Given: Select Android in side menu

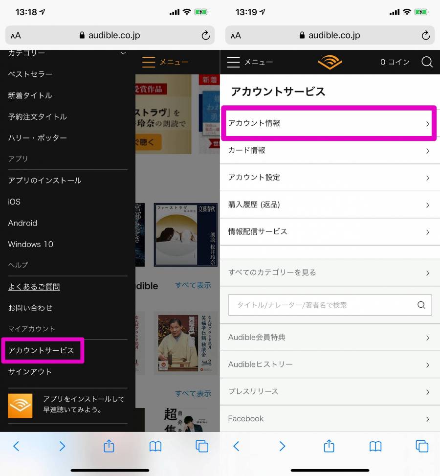Looking at the screenshot, I should 22,223.
